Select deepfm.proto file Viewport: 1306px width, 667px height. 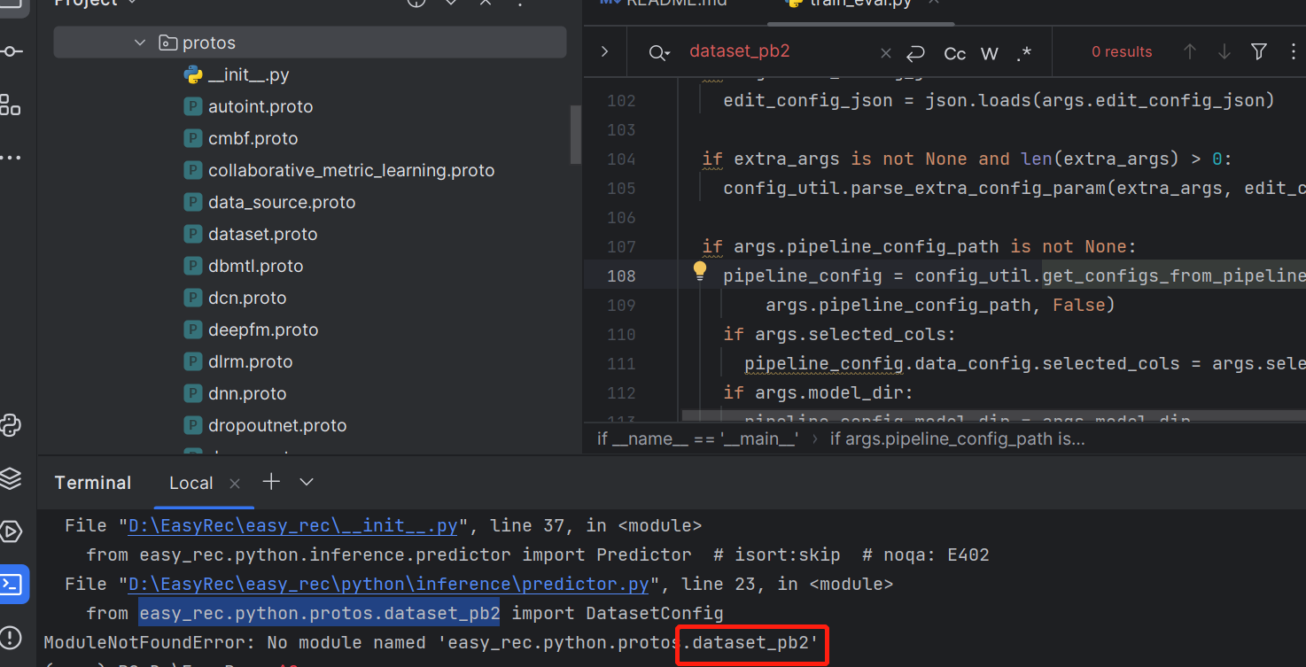pyautogui.click(x=263, y=330)
